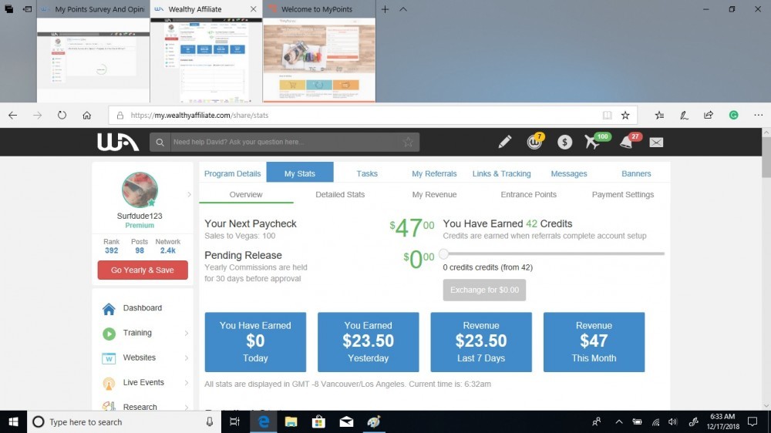
Task: Click the dollar sign affiliate icon
Action: (x=564, y=142)
